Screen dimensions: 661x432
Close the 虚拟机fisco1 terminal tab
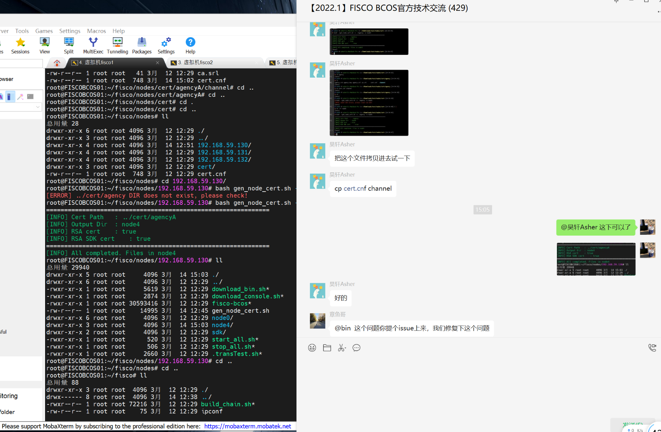coord(157,63)
